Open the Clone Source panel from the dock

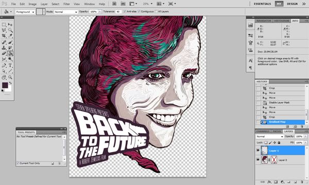point(250,50)
